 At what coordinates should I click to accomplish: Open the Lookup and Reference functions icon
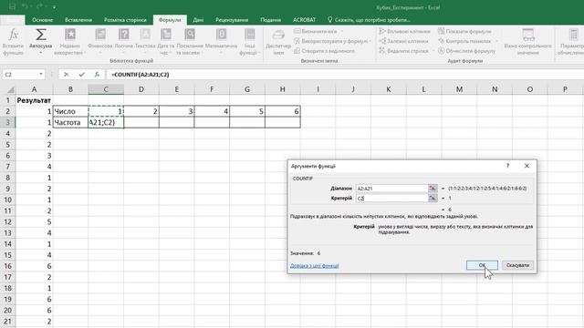click(190, 35)
